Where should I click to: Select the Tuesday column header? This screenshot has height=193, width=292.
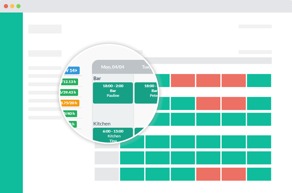147,67
